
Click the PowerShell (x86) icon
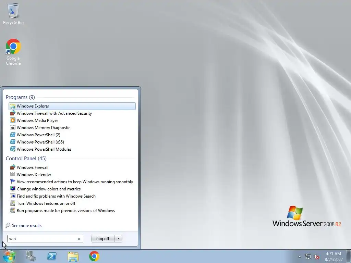click(13, 142)
